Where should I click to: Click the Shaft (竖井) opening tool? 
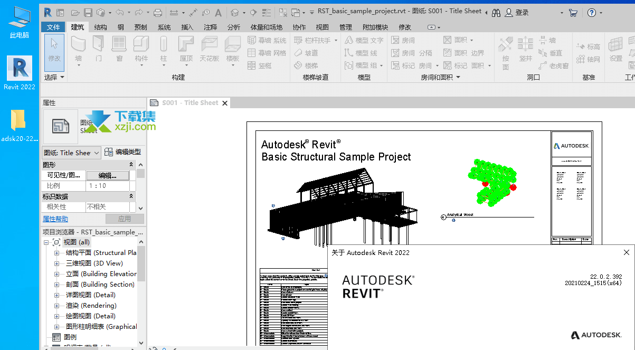525,49
